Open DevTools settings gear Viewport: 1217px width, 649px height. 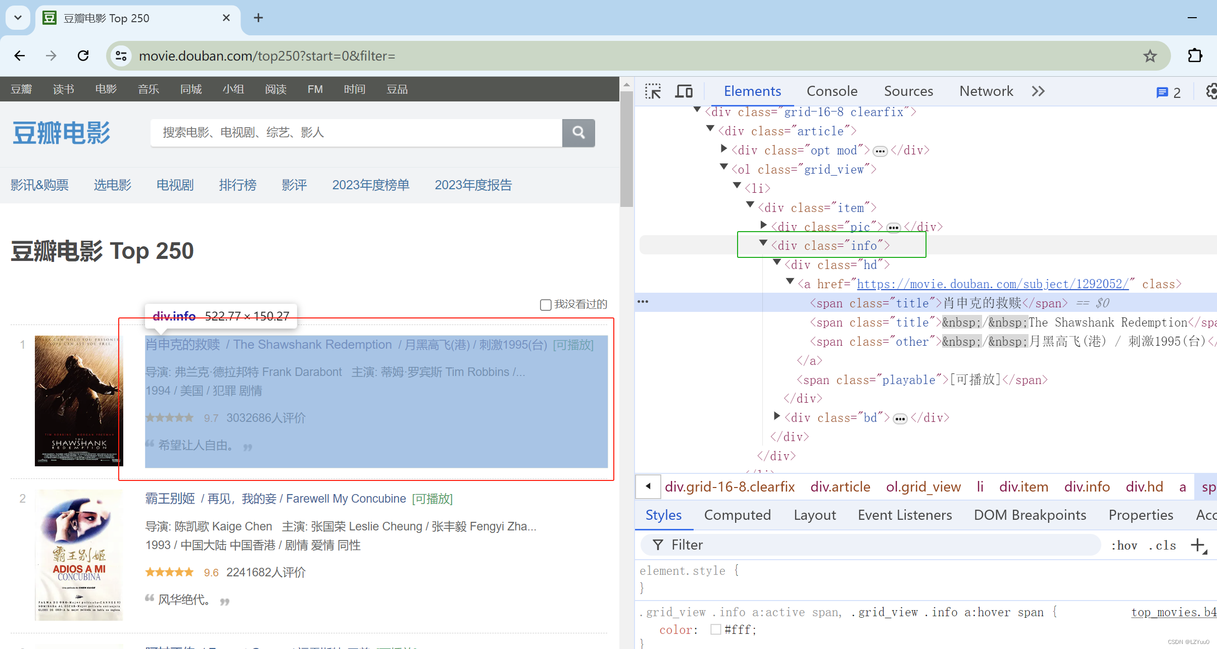[1210, 91]
